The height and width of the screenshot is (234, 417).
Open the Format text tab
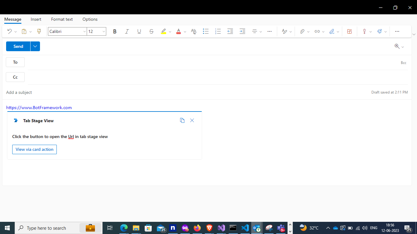point(62,19)
